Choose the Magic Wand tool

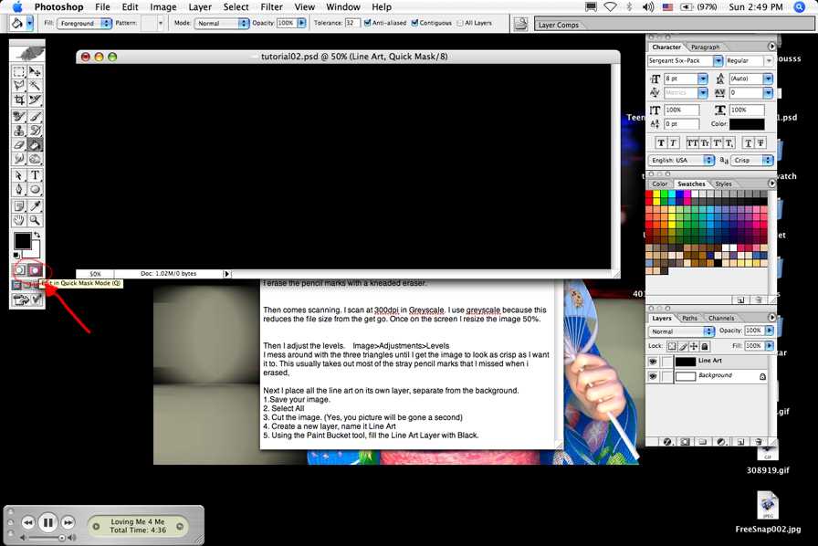pyautogui.click(x=35, y=86)
